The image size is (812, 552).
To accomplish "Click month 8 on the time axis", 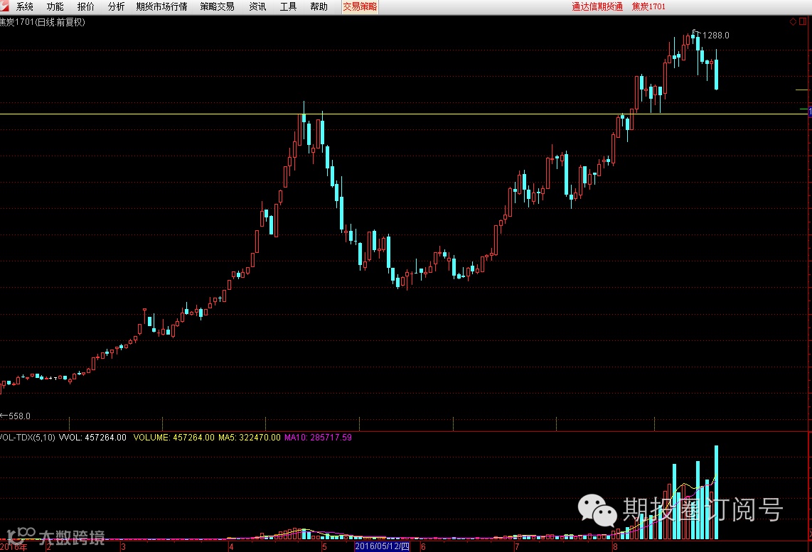I will click(x=615, y=547).
